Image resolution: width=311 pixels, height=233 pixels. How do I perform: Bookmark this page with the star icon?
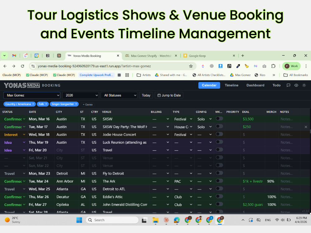191,66
